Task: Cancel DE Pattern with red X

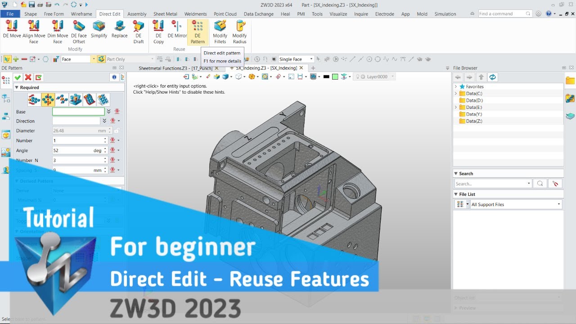Action: point(28,77)
